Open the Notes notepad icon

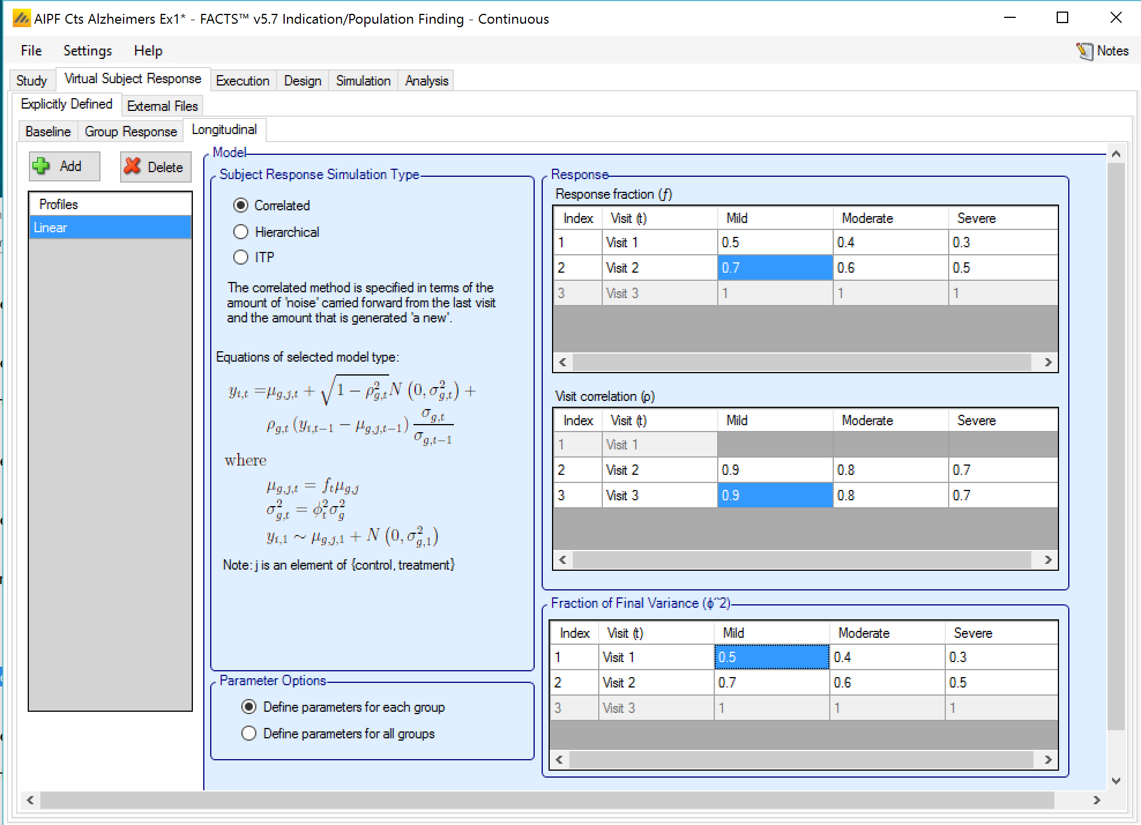point(1084,51)
